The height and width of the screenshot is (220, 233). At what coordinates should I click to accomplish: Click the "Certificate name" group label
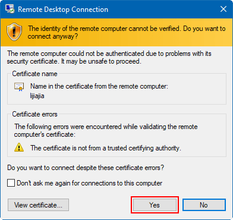[x=34, y=74]
